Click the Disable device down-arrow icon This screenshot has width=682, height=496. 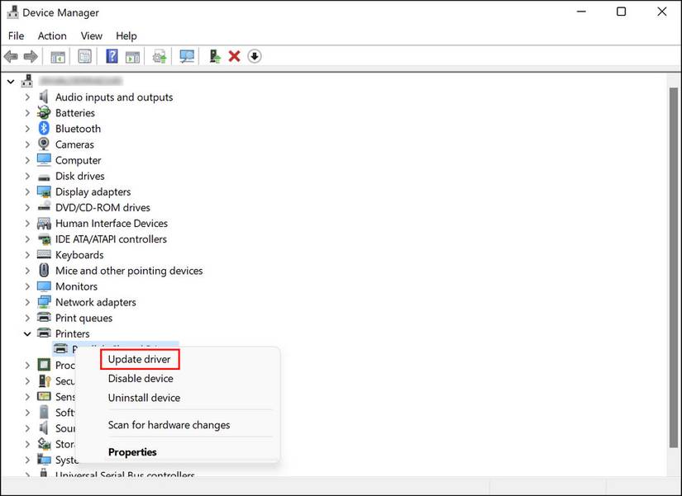tap(255, 55)
